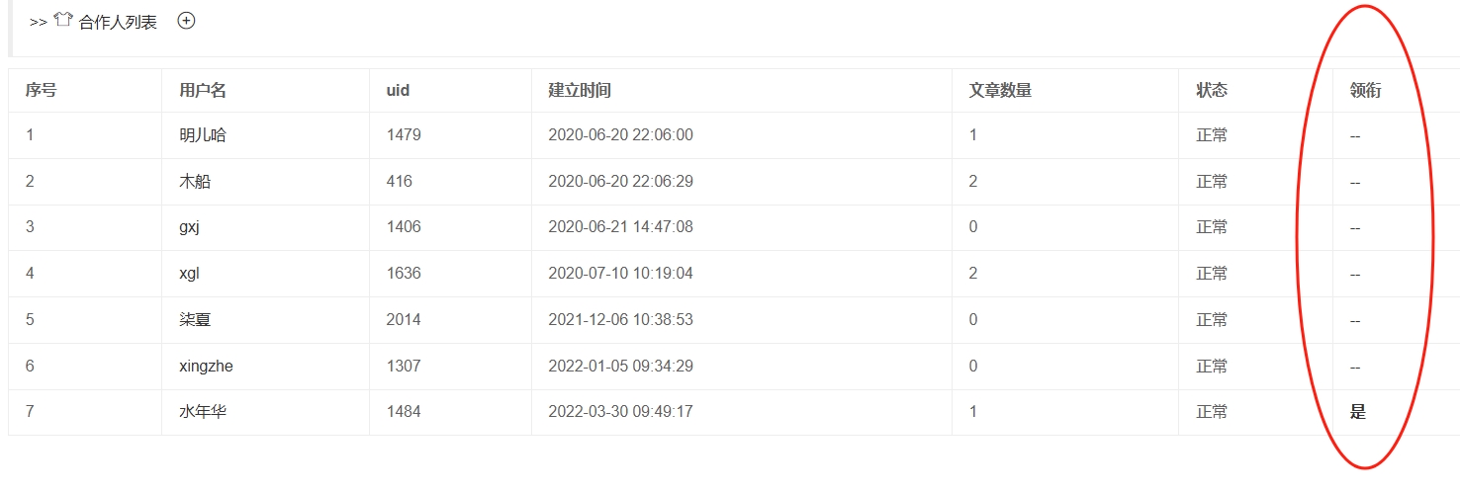Click username gxj in row three
The width and height of the screenshot is (1460, 494).
[x=190, y=227]
